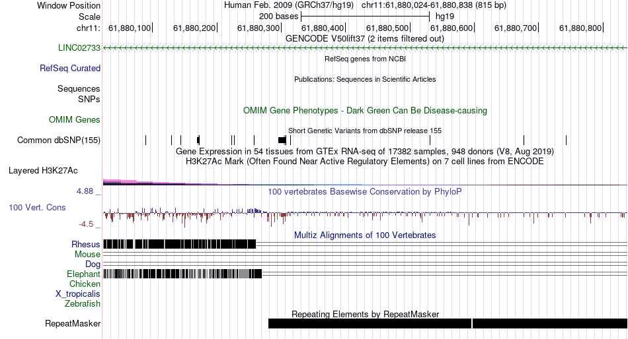Click the right RepeatMasker element block
Viewport: 628px width, 339px height.
(550, 323)
